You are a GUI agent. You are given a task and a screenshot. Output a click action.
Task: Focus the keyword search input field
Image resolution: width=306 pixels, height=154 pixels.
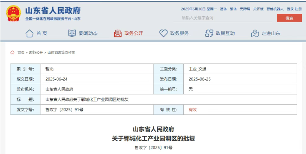tap(223, 18)
